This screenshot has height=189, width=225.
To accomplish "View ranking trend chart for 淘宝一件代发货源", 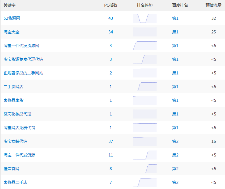I will point(145,155).
